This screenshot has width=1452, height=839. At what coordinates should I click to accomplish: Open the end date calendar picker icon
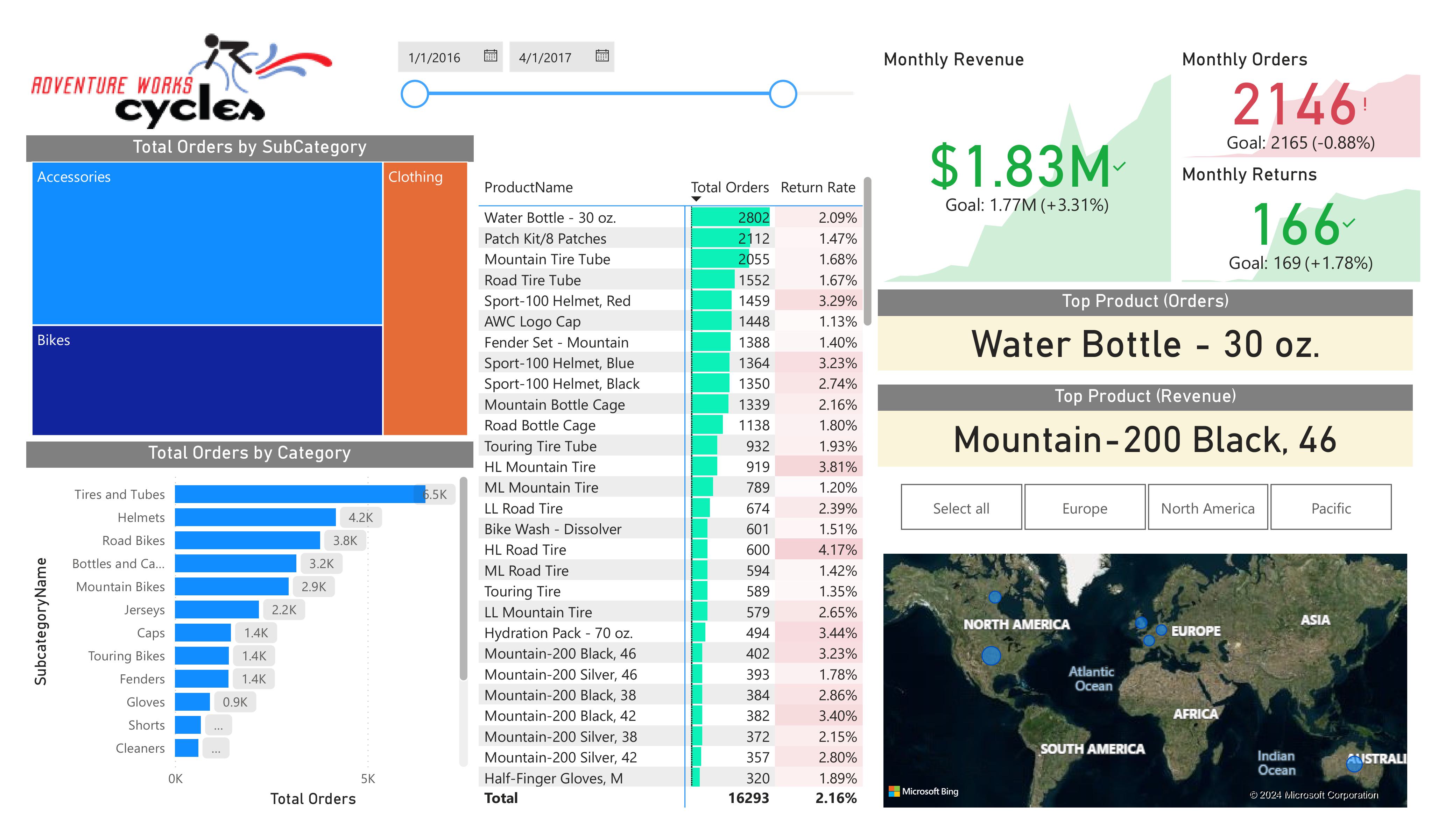click(601, 56)
